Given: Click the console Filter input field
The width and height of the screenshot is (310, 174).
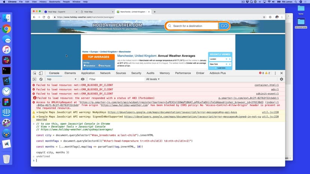Looking at the screenshot, I should coord(115,79).
